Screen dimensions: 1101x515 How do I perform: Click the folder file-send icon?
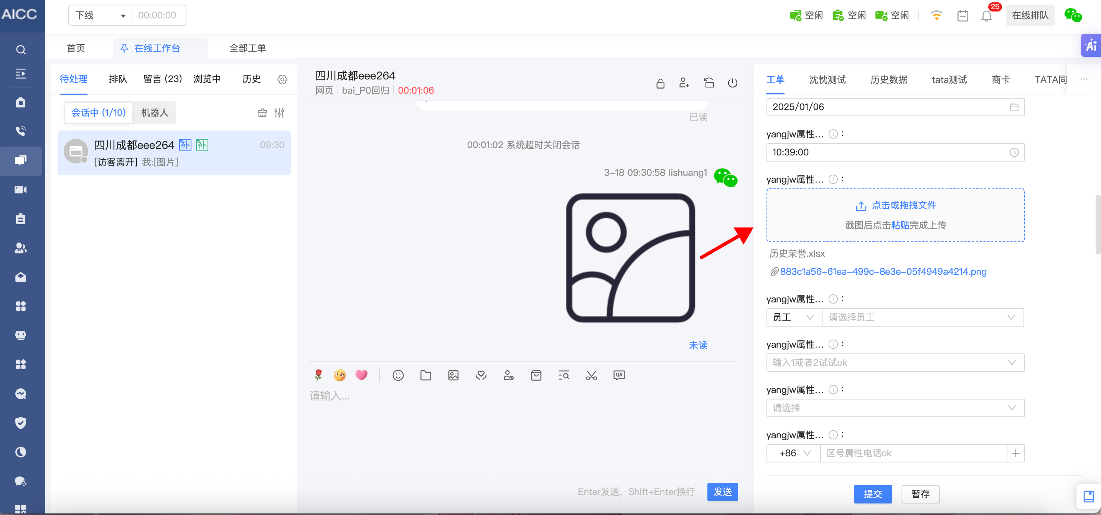coord(425,376)
